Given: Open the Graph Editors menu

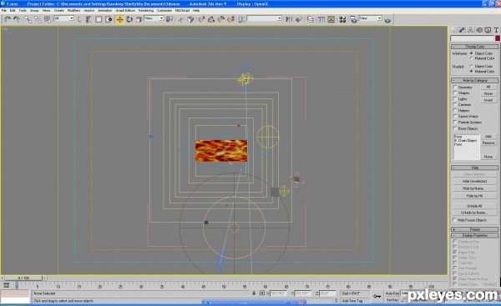Looking at the screenshot, I should point(125,11).
